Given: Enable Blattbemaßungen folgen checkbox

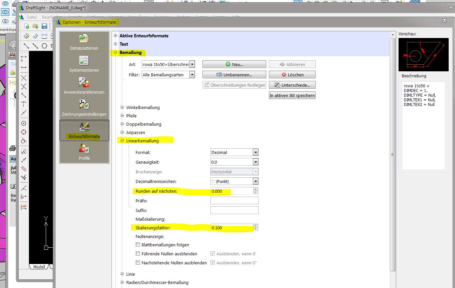Looking at the screenshot, I should tap(138, 245).
